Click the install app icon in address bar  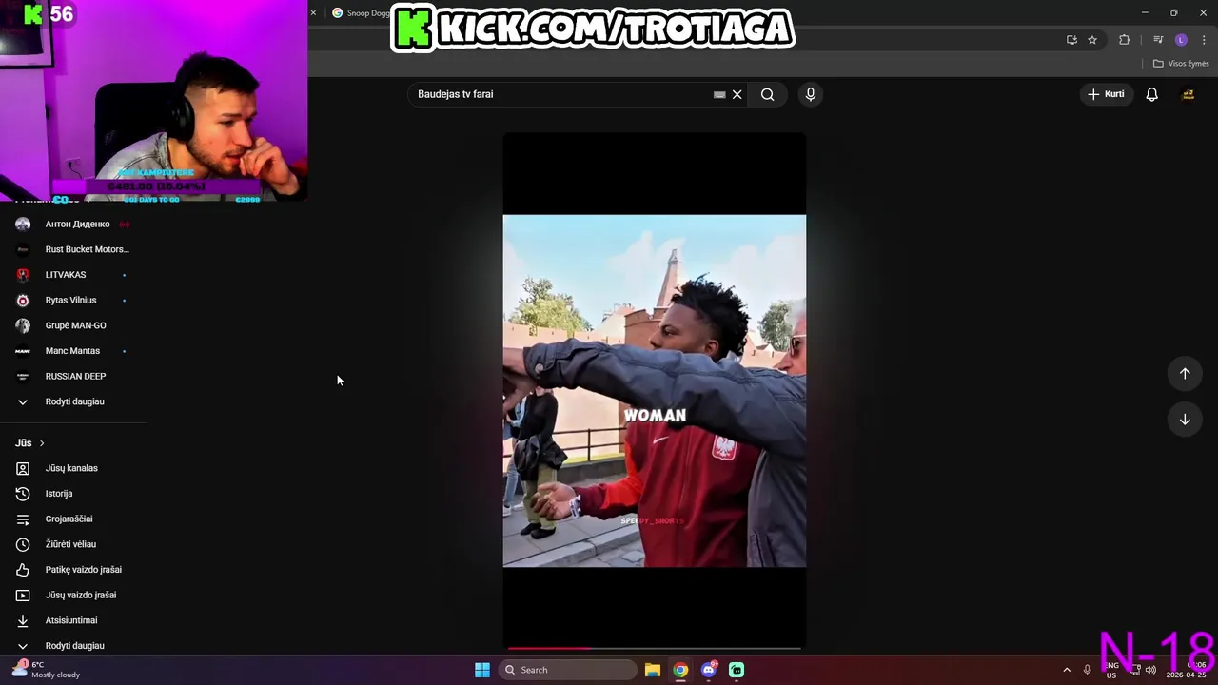point(1071,40)
